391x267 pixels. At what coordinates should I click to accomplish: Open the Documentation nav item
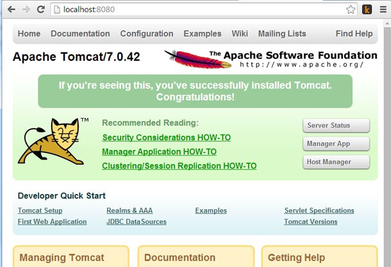(80, 34)
